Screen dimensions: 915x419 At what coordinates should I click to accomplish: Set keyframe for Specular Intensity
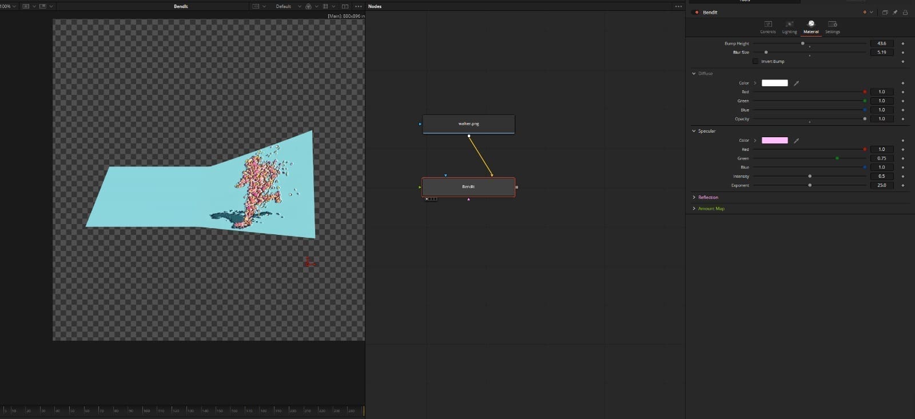pyautogui.click(x=903, y=176)
